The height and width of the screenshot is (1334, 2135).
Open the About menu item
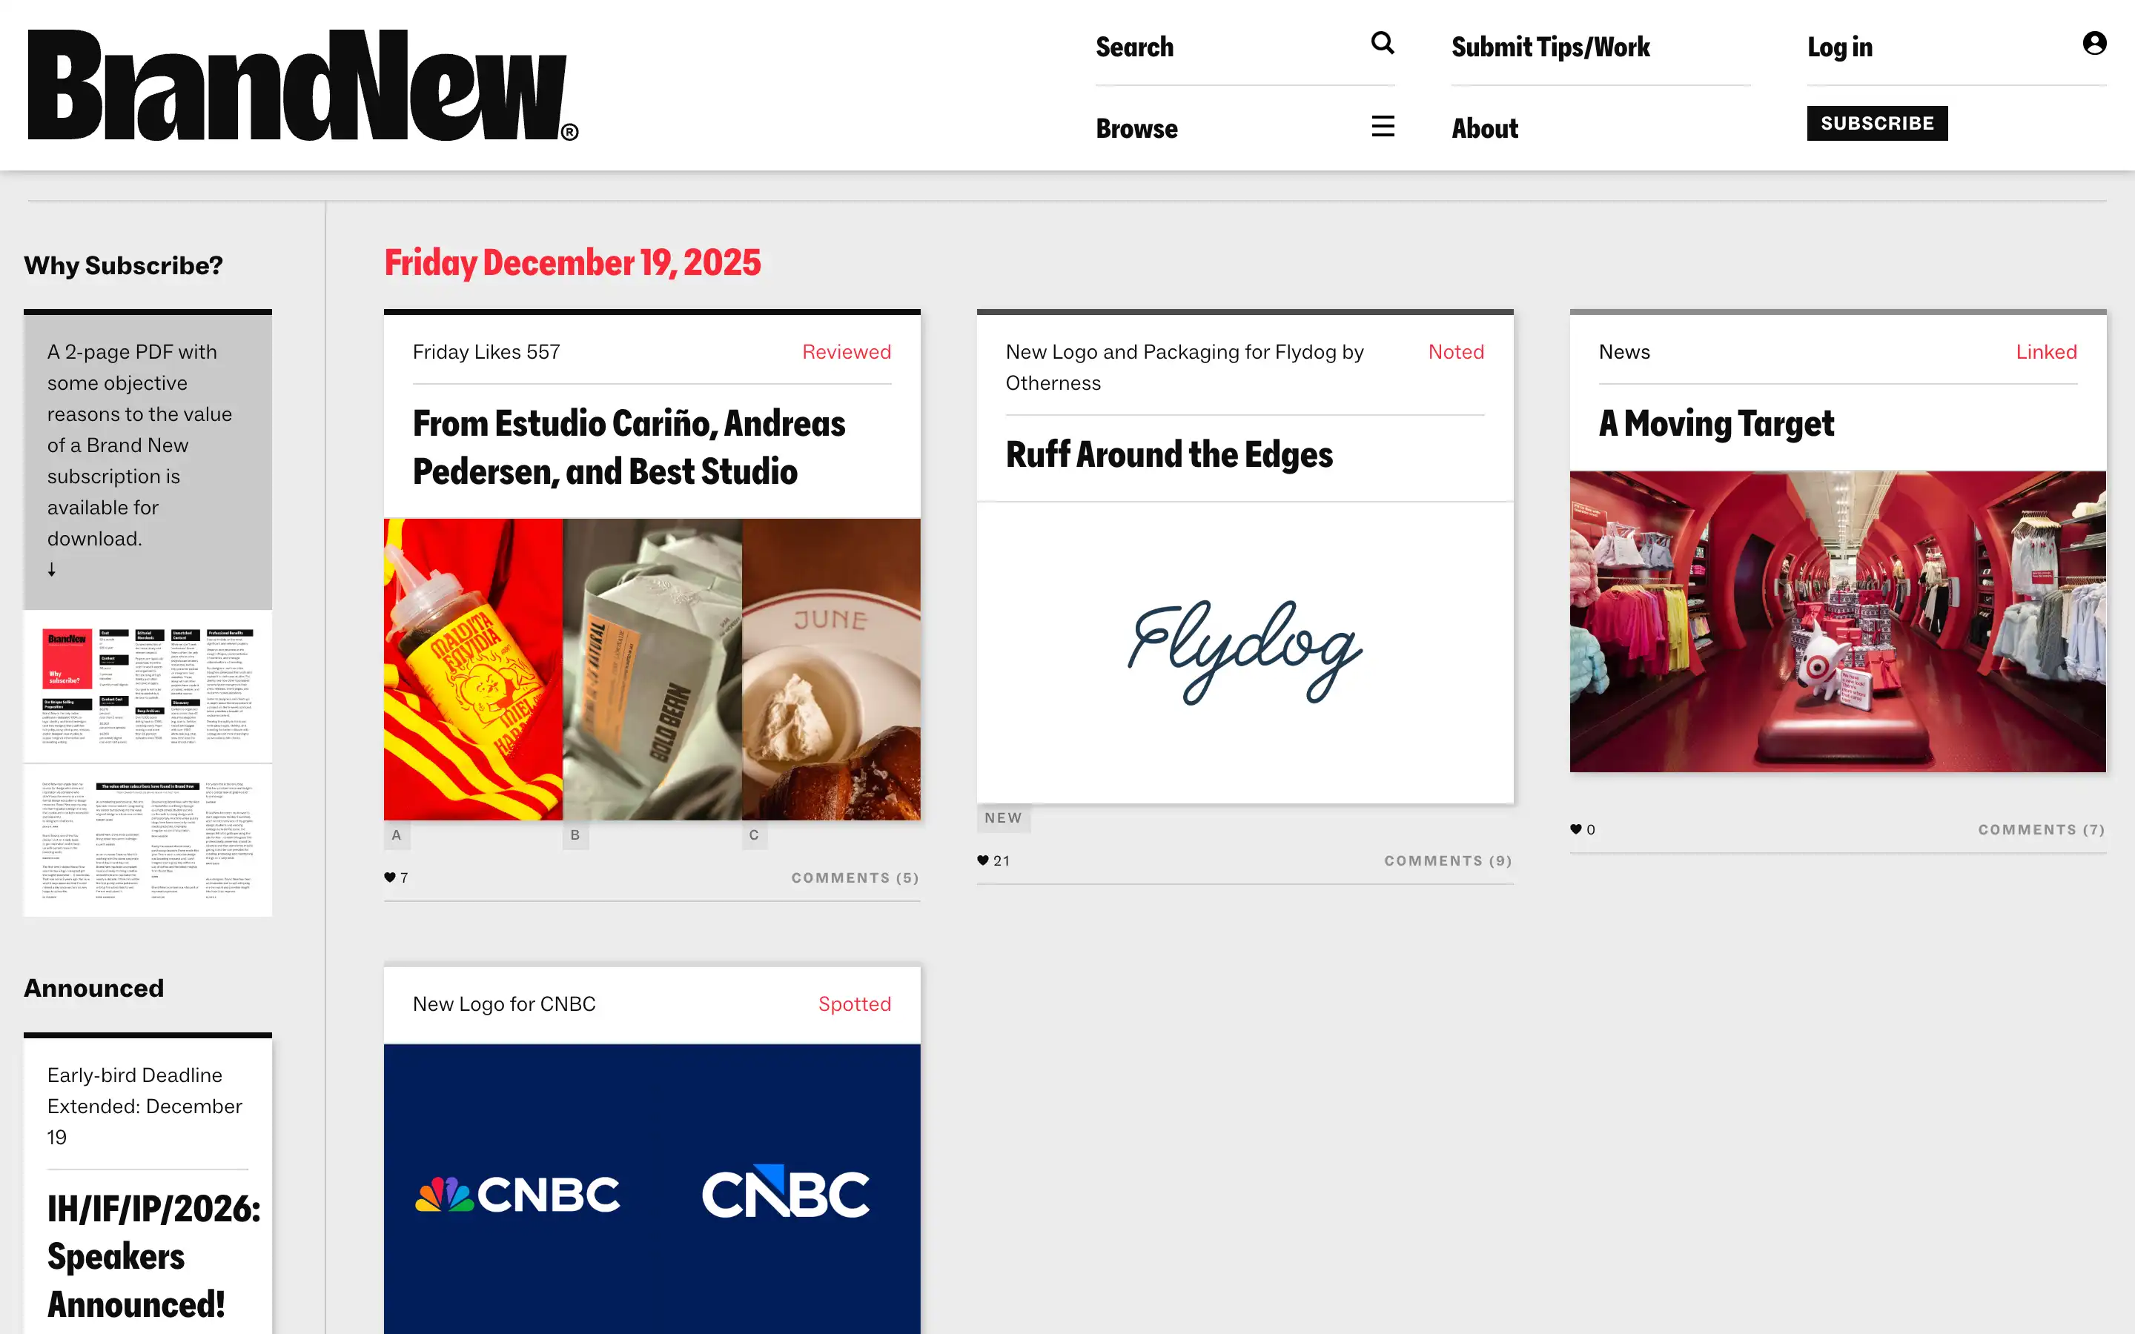[1485, 127]
